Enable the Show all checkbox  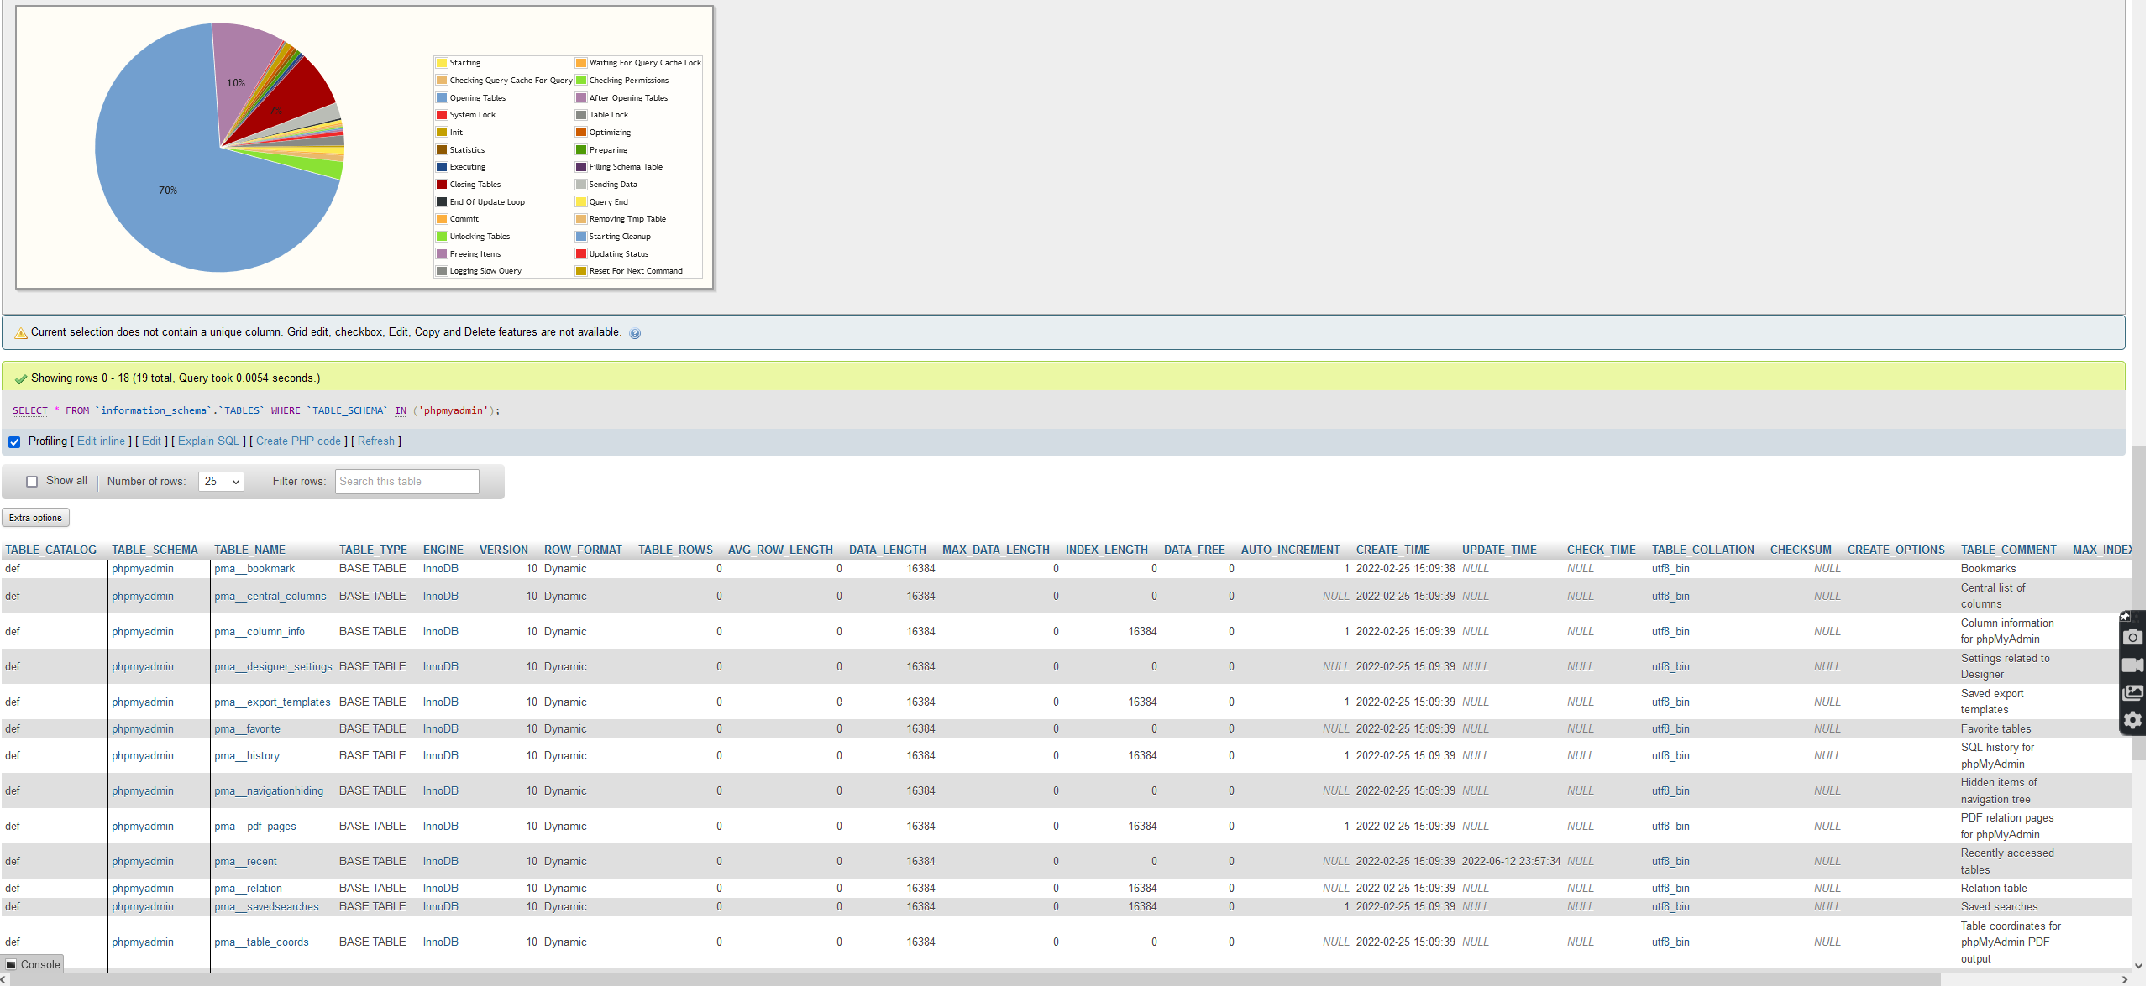pos(32,481)
